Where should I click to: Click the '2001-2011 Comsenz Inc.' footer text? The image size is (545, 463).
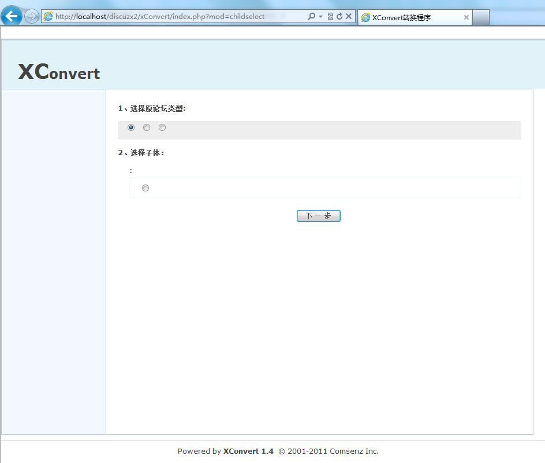[x=333, y=451]
